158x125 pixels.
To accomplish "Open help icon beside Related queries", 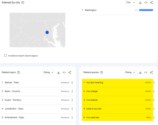I will (x=101, y=72).
